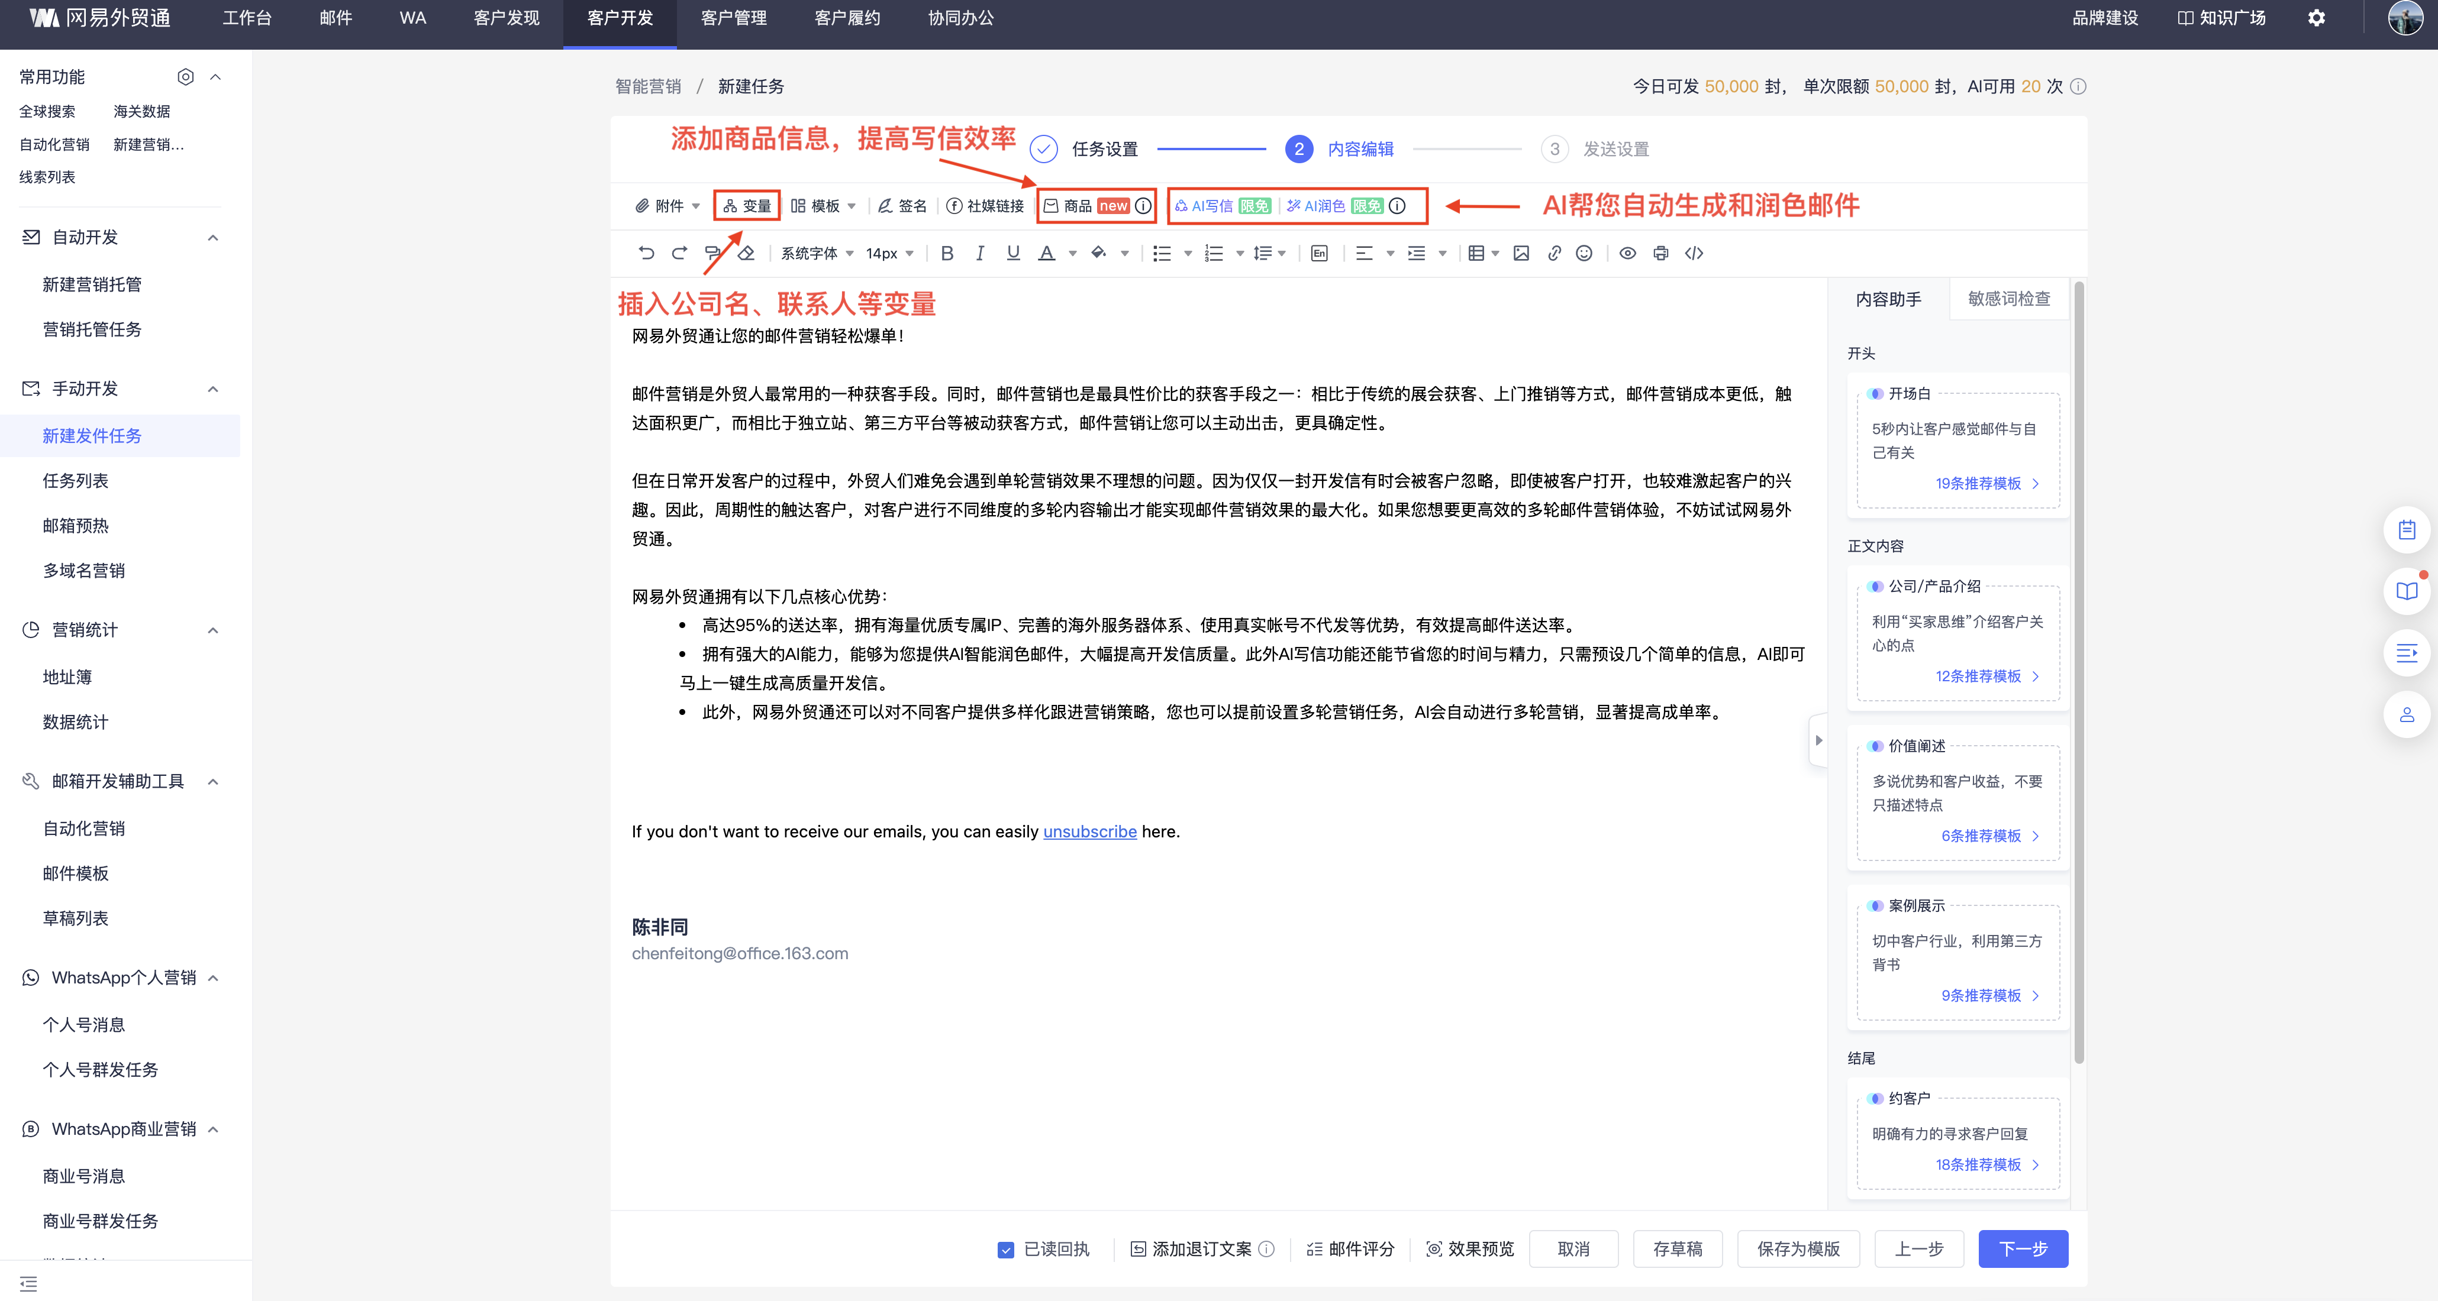Click the 变量 variable button

(747, 206)
